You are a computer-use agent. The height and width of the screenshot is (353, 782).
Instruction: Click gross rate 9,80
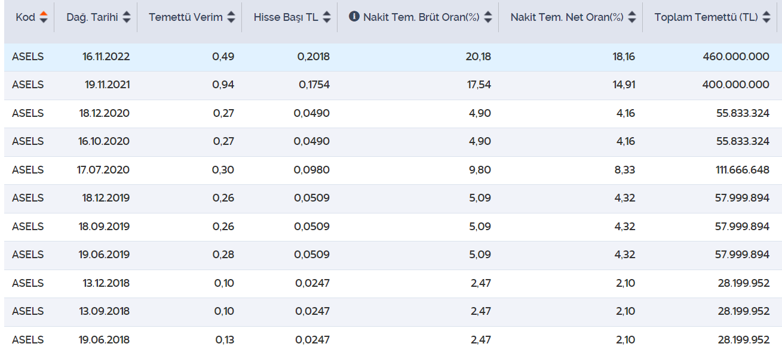click(480, 170)
